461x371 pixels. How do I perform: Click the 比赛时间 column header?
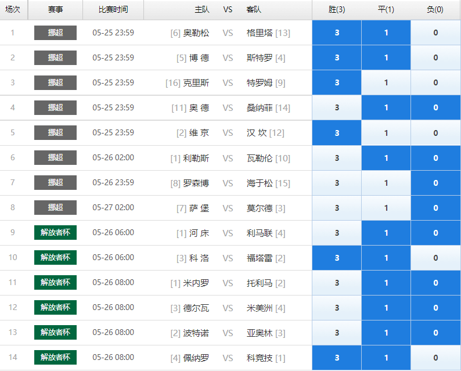click(x=113, y=10)
